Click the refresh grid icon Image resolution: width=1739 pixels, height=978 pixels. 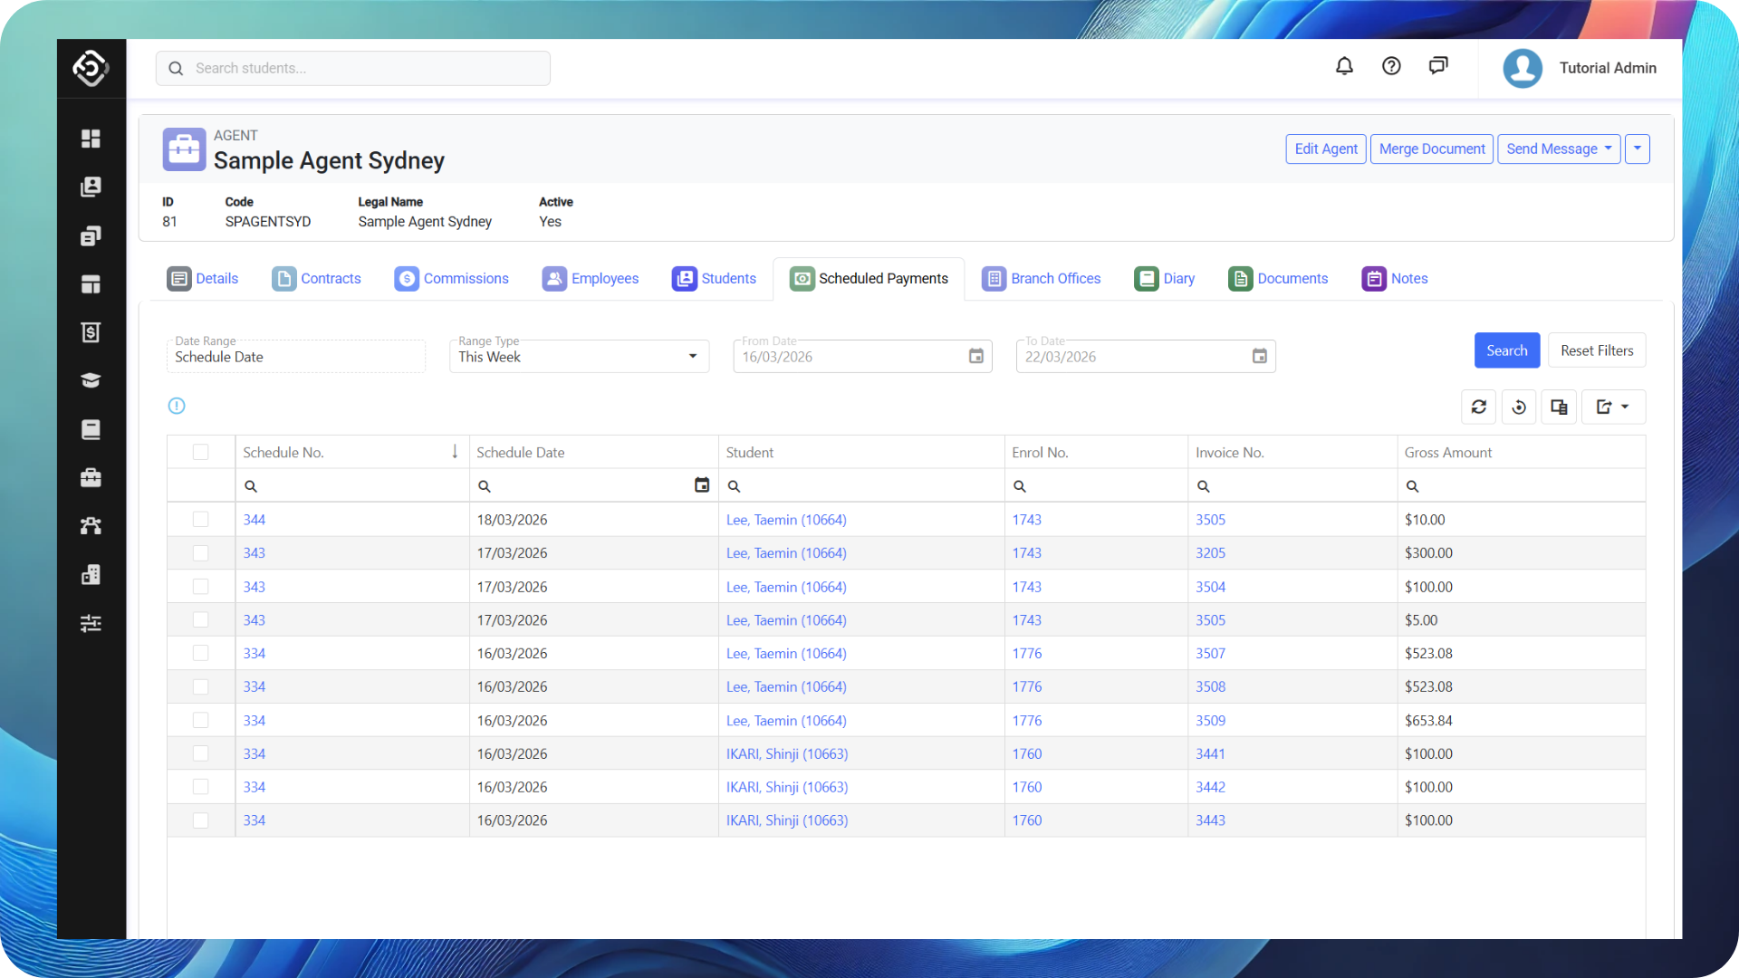(x=1478, y=407)
